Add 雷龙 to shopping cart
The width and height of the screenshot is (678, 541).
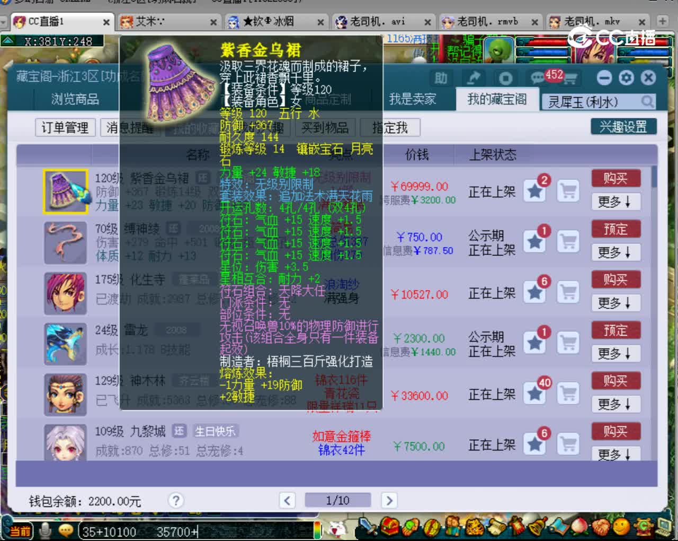coord(568,343)
